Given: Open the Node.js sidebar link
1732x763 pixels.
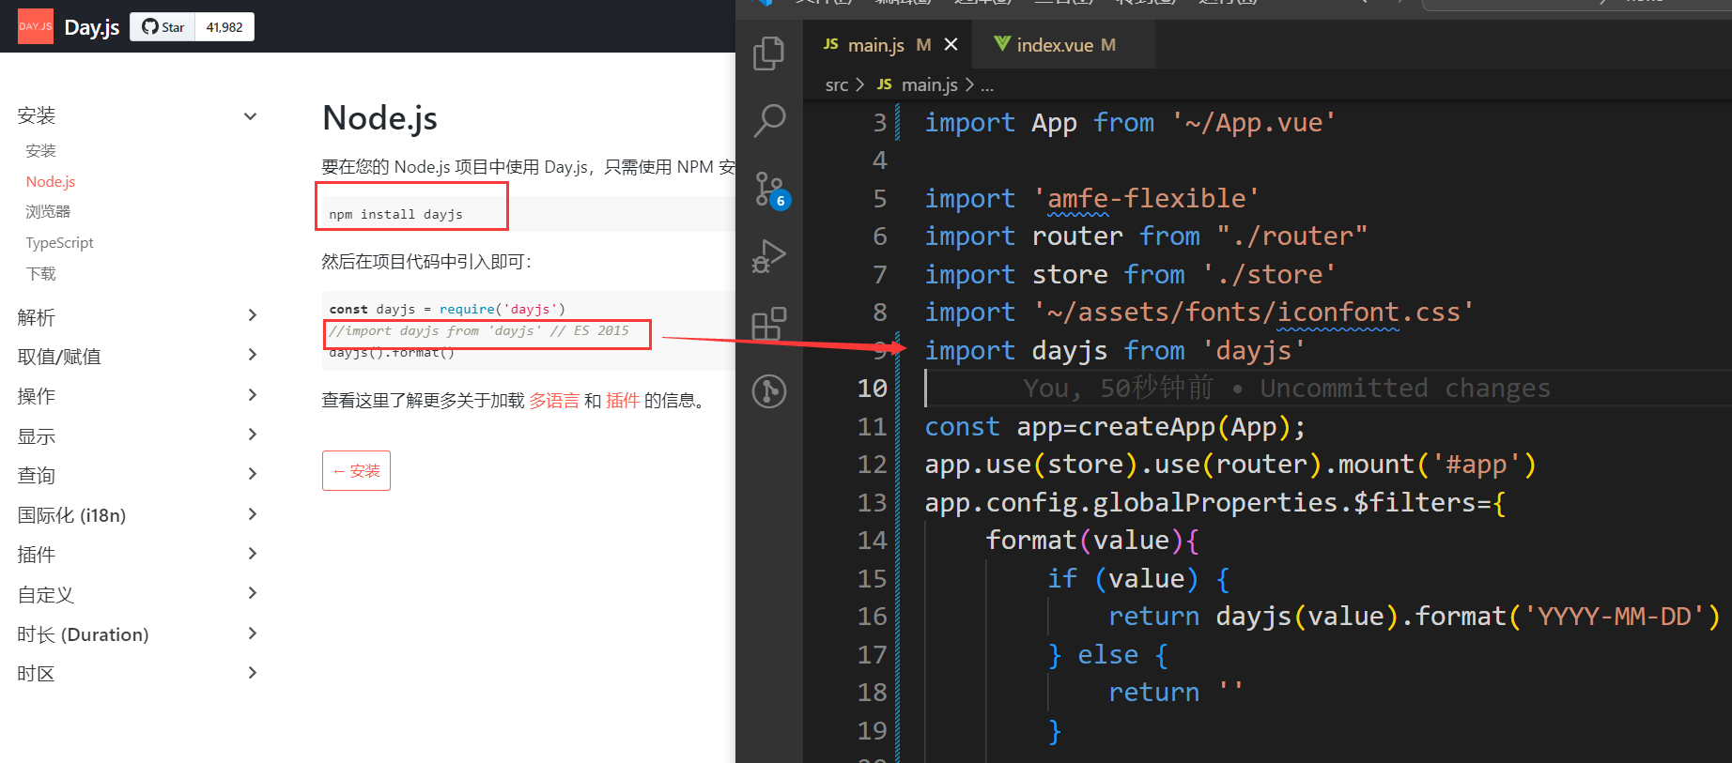Looking at the screenshot, I should [51, 182].
